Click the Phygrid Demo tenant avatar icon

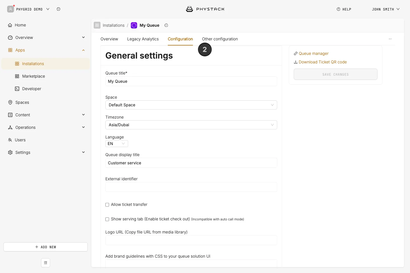click(x=11, y=9)
